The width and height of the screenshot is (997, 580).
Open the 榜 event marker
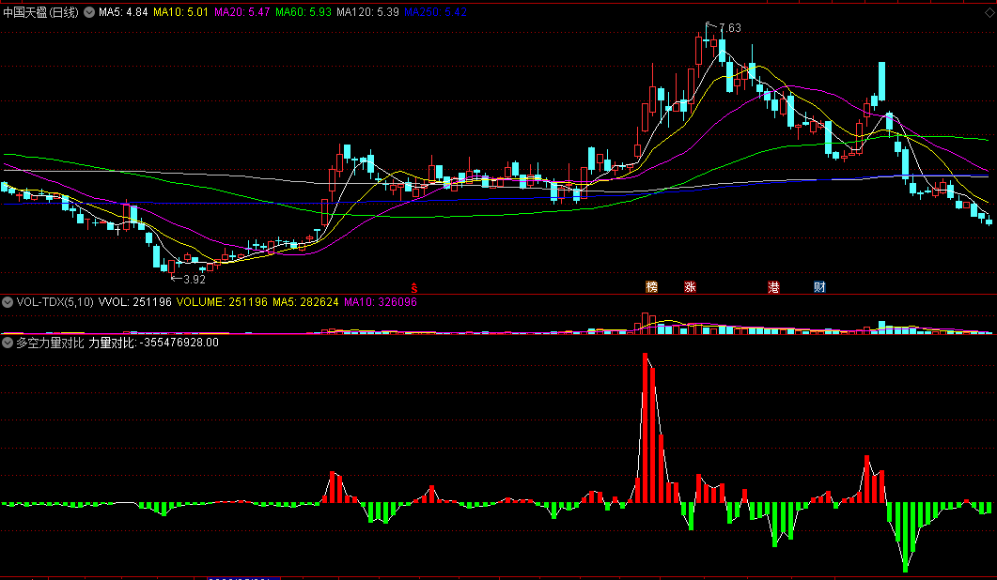652,287
